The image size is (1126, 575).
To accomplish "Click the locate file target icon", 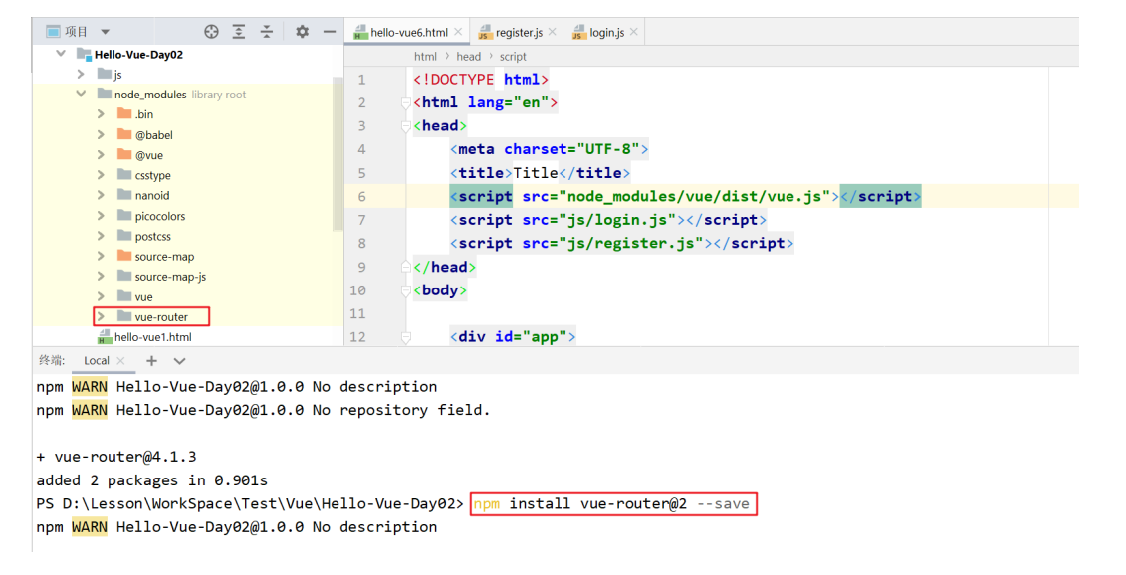I will (211, 32).
